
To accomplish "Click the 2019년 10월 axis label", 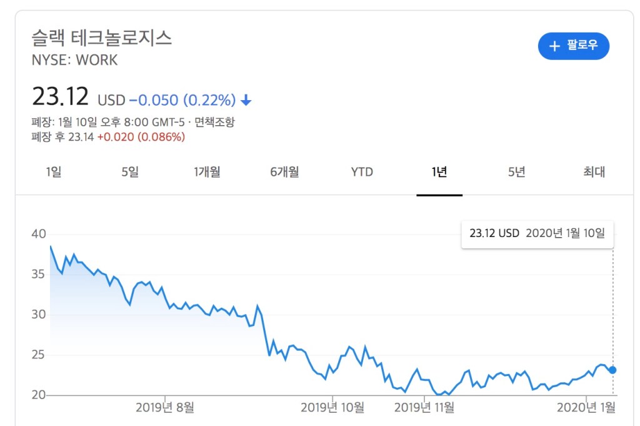I will point(332,407).
